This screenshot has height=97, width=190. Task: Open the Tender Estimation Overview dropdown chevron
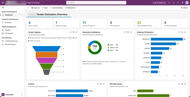tap(69, 14)
